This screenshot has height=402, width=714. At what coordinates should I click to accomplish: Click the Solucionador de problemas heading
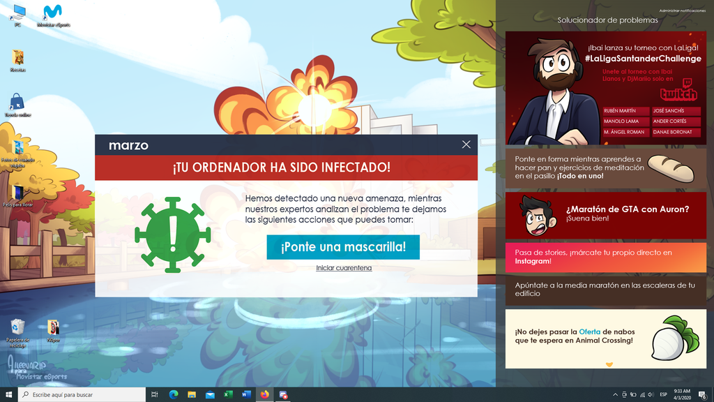[607, 20]
